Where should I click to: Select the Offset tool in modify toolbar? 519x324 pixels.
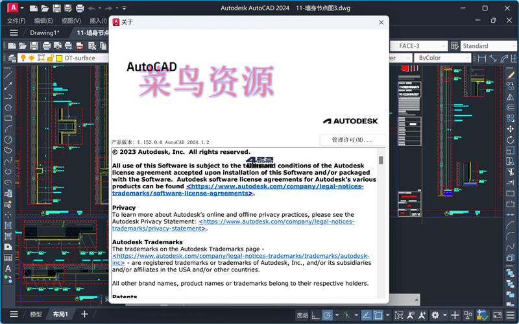pyautogui.click(x=511, y=107)
